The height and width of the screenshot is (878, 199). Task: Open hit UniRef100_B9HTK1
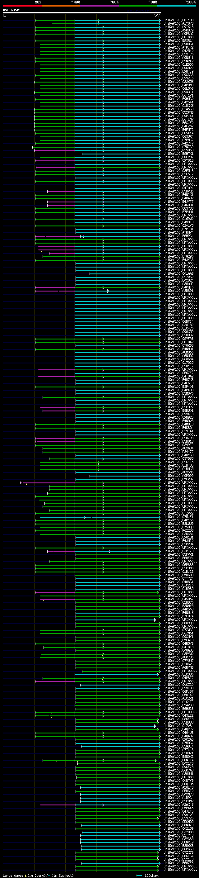(x=178, y=154)
